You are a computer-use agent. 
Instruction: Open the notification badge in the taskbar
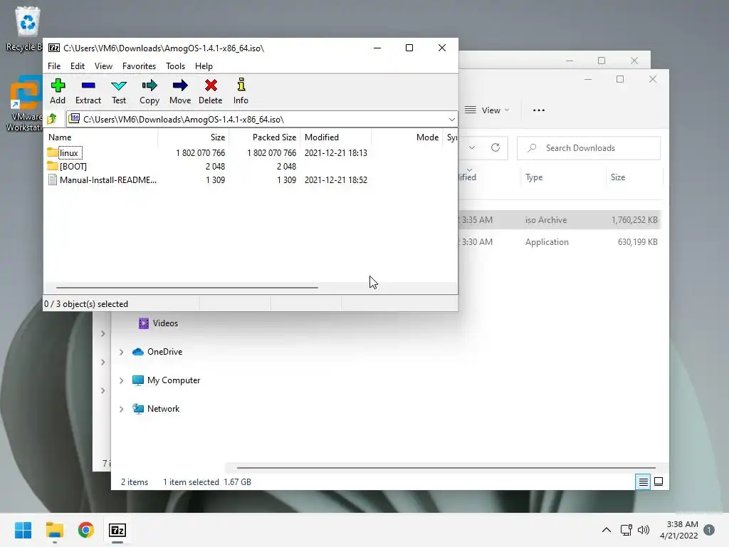709,530
